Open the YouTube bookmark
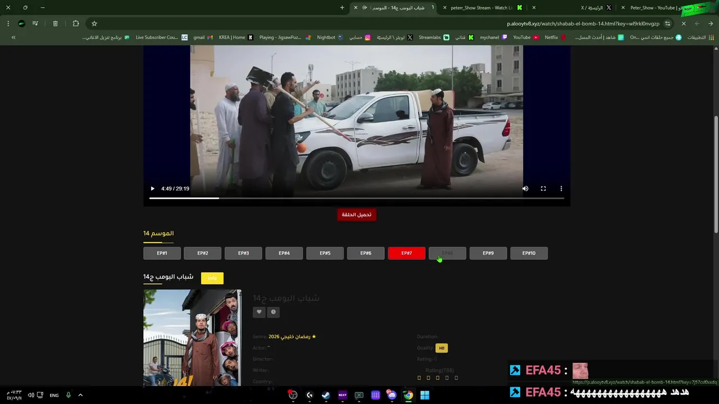 coord(526,37)
